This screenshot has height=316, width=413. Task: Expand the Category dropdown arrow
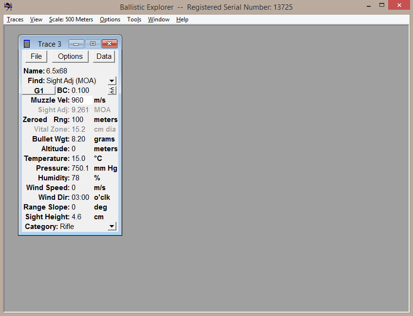(x=112, y=226)
